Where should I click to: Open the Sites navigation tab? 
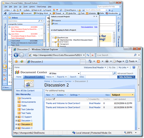(82, 77)
